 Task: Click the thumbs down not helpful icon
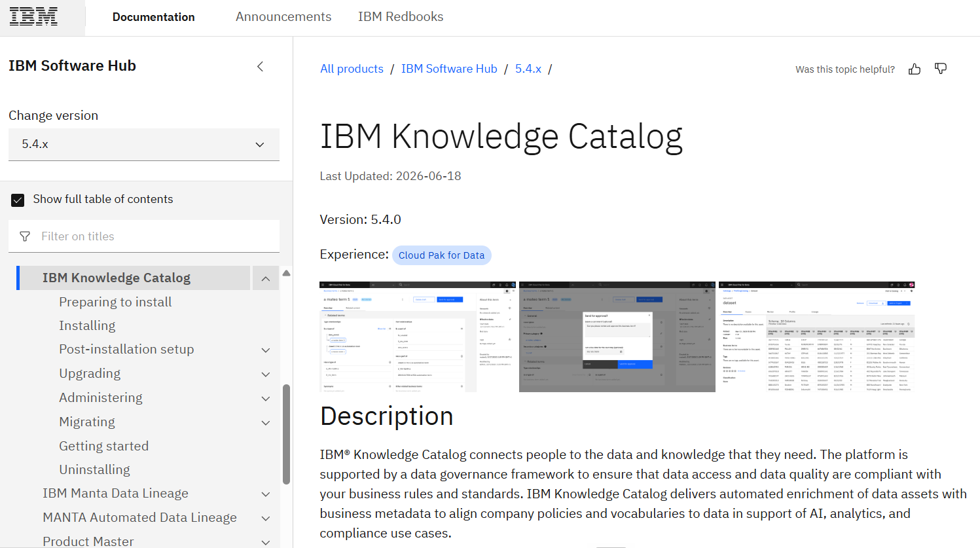tap(941, 69)
